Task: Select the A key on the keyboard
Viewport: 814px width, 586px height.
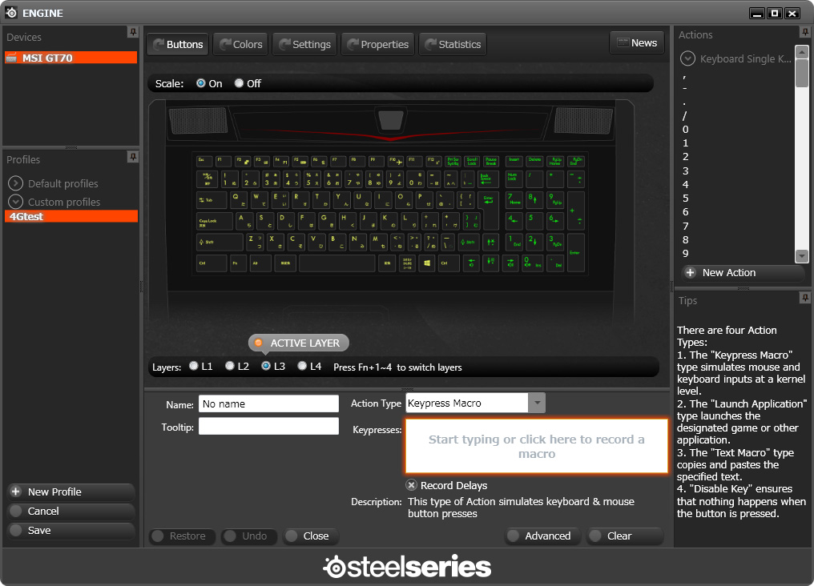Action: coord(244,221)
